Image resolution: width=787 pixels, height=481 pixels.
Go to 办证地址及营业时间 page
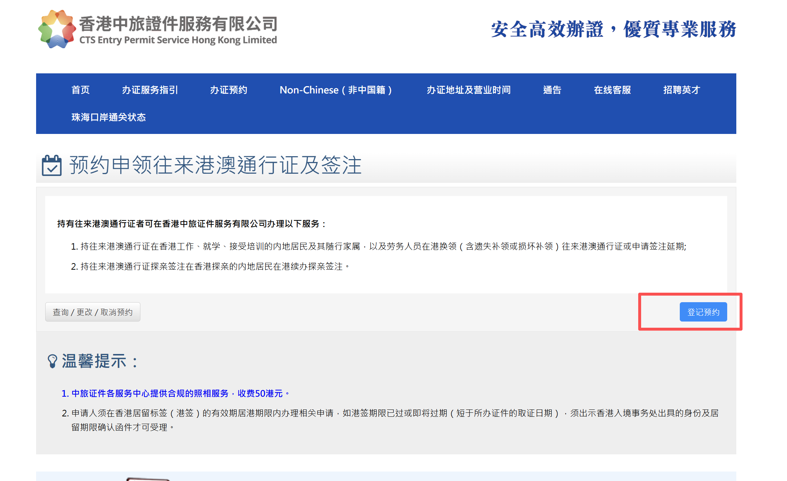pyautogui.click(x=469, y=90)
